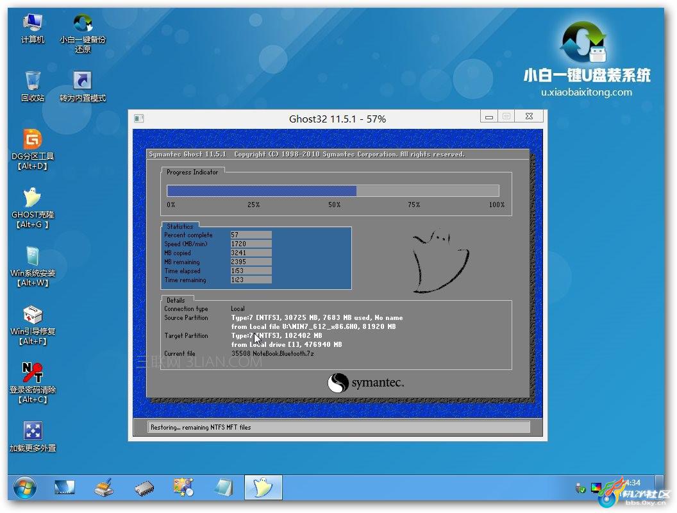This screenshot has width=677, height=513.
Task: Select the target partition 102402 MB line
Action: pos(277,335)
